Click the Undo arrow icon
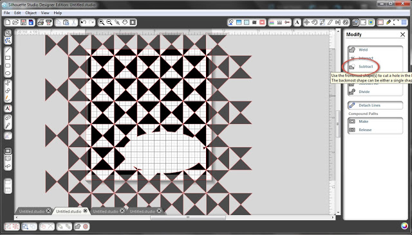The image size is (412, 235). [84, 22]
